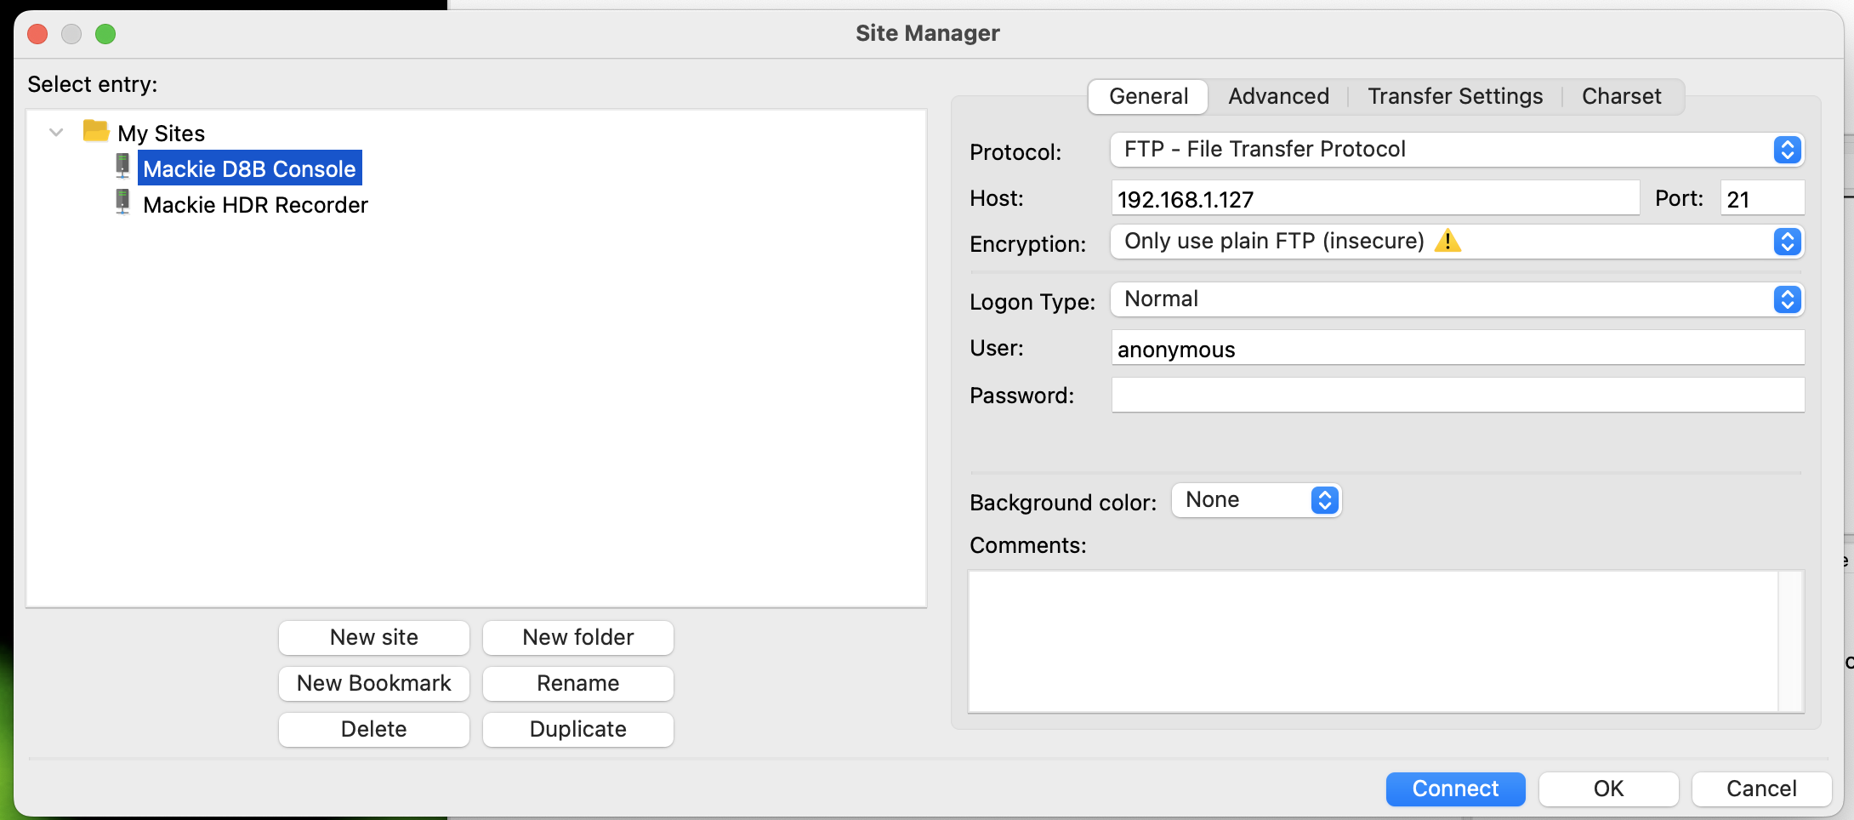
Task: Open the Logon Type dropdown
Action: pos(1457,299)
